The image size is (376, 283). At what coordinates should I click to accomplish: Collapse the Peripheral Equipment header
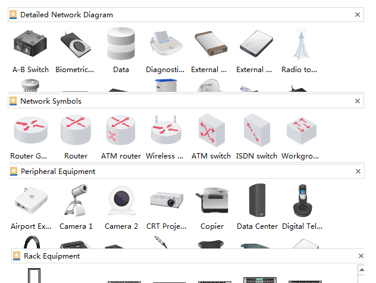[x=187, y=172]
